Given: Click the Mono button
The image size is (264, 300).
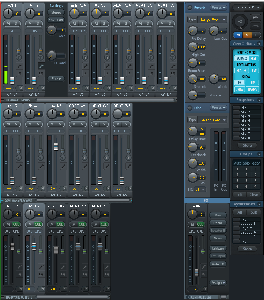Looking at the screenshot, I should pyautogui.click(x=218, y=238).
